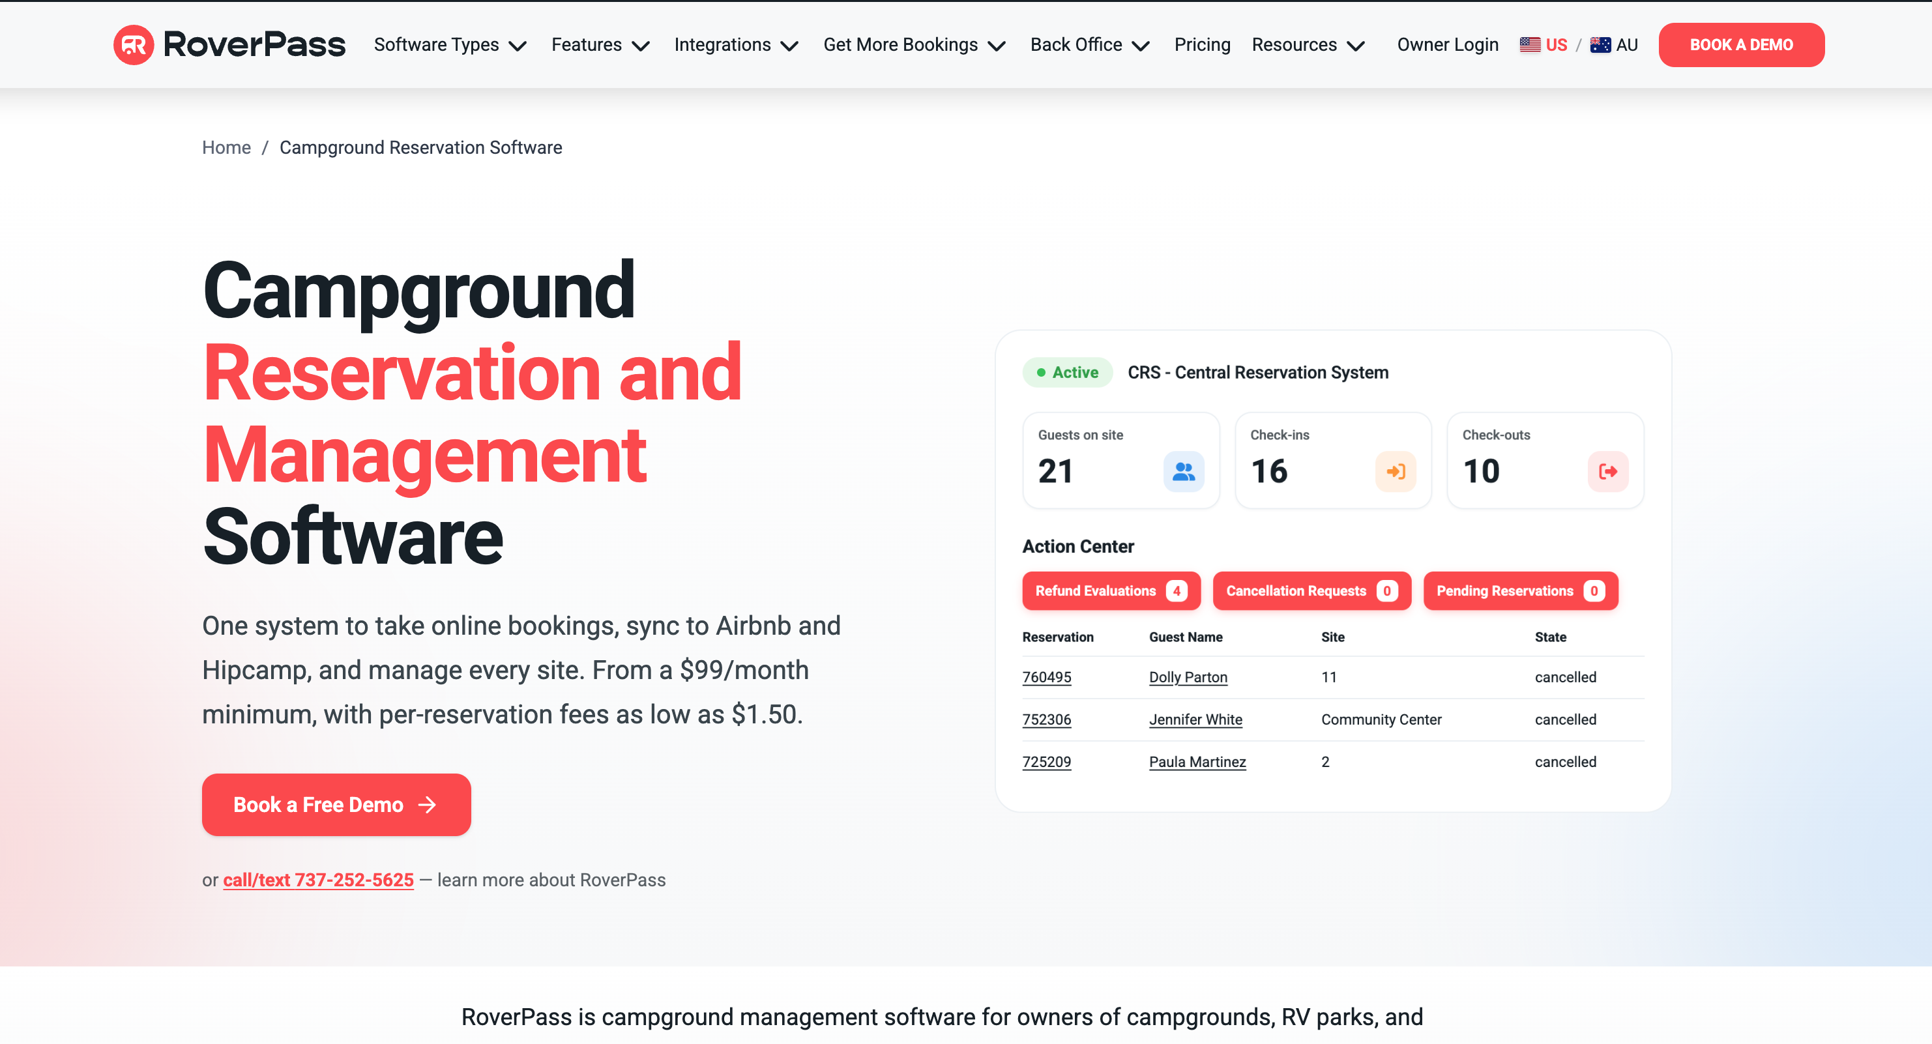Image resolution: width=1932 pixels, height=1044 pixels.
Task: Click the cancelled state for Paula Martinez
Action: coord(1566,762)
